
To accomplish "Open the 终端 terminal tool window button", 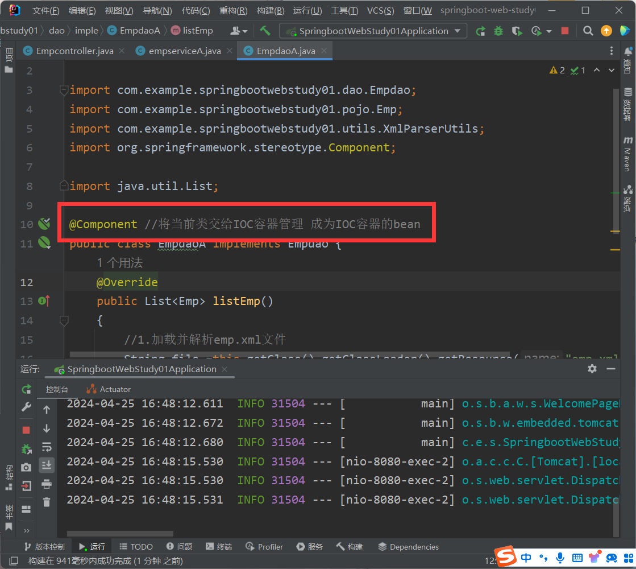I will pos(219,547).
